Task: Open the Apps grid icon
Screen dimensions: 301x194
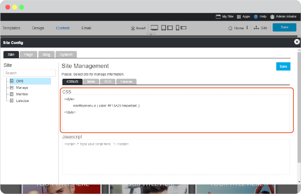Action: 239,17
